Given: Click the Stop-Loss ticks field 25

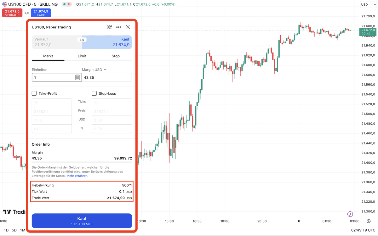Looking at the screenshot, I should [x=112, y=103].
